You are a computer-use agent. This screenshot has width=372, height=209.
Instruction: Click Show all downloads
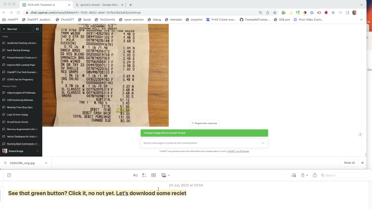[x=349, y=163]
